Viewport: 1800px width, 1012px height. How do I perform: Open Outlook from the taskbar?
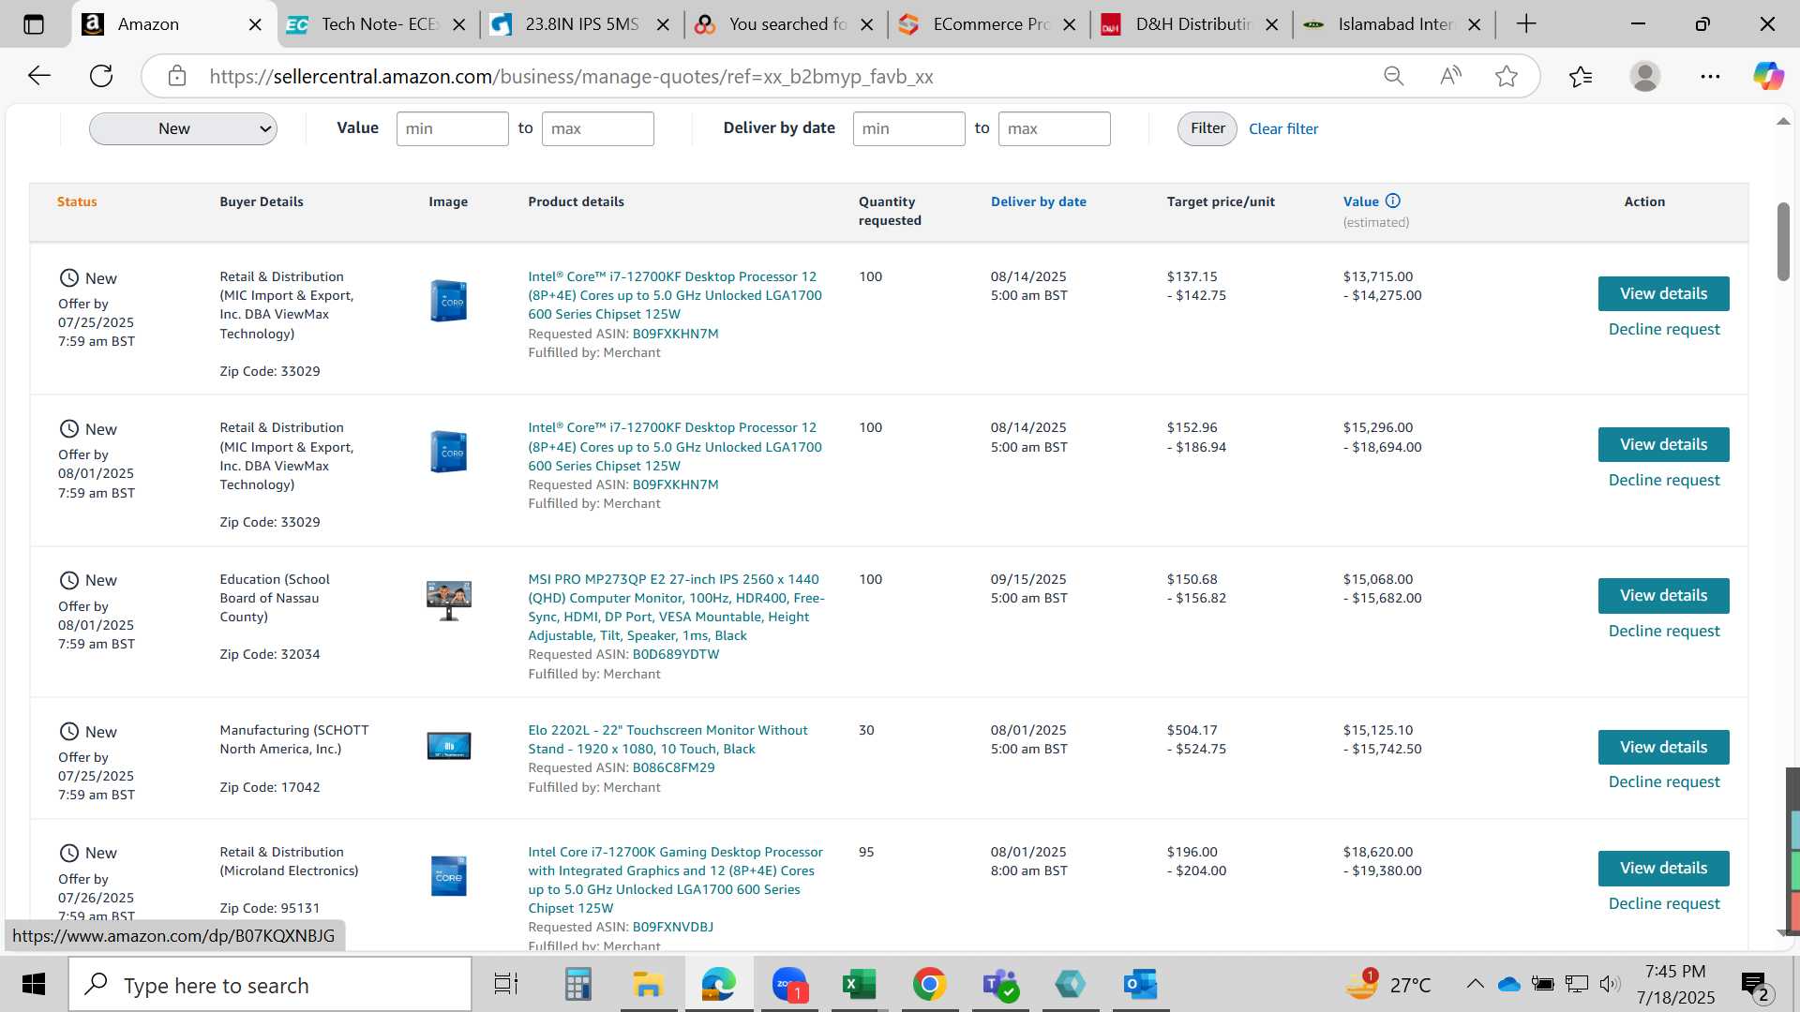tap(1141, 984)
